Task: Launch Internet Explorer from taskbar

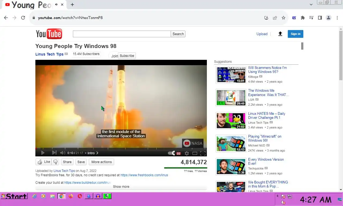Action: (34, 196)
